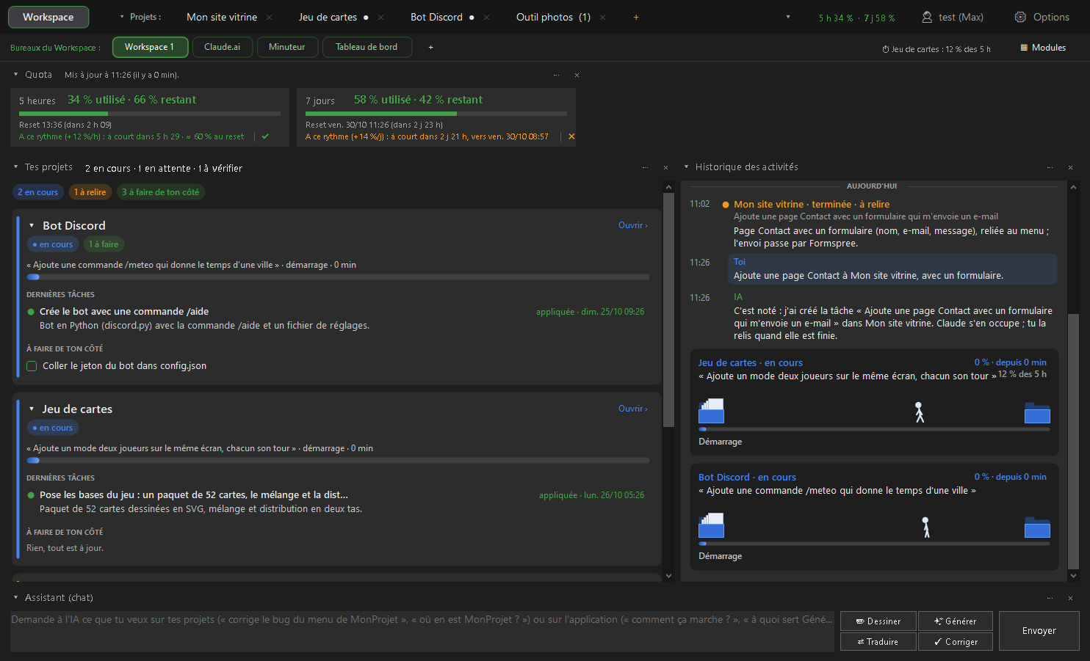Toggle the '3 à faire de ton côté' filter
The height and width of the screenshot is (661, 1090).
coord(160,192)
